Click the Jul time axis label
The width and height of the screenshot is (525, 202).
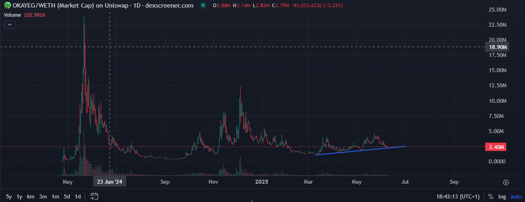click(406, 181)
